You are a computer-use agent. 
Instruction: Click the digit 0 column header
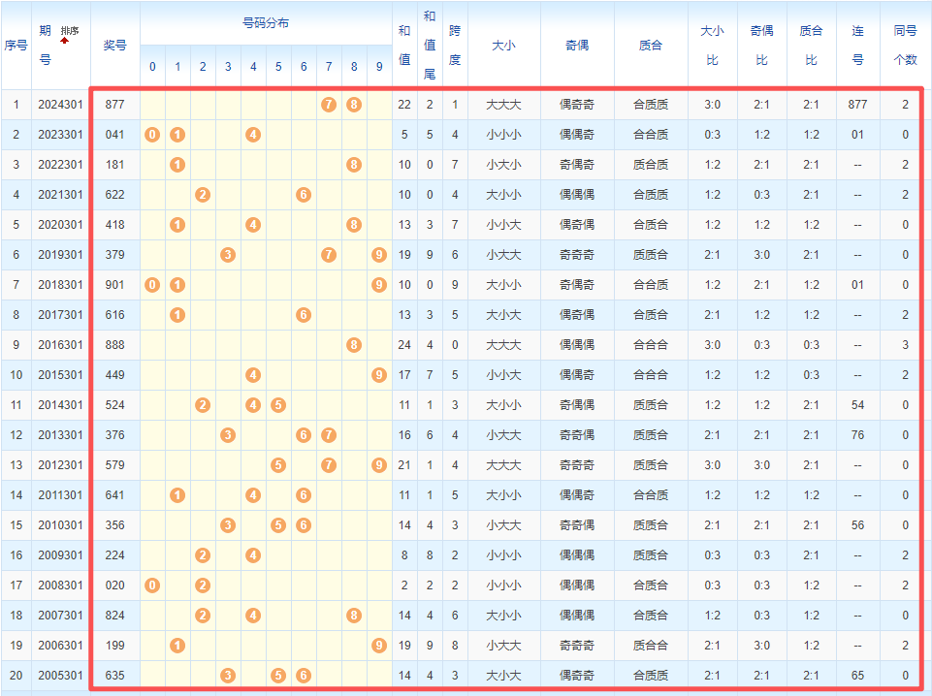[x=152, y=67]
